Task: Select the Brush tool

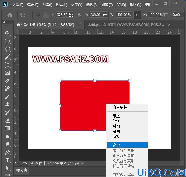Action: pos(7,97)
